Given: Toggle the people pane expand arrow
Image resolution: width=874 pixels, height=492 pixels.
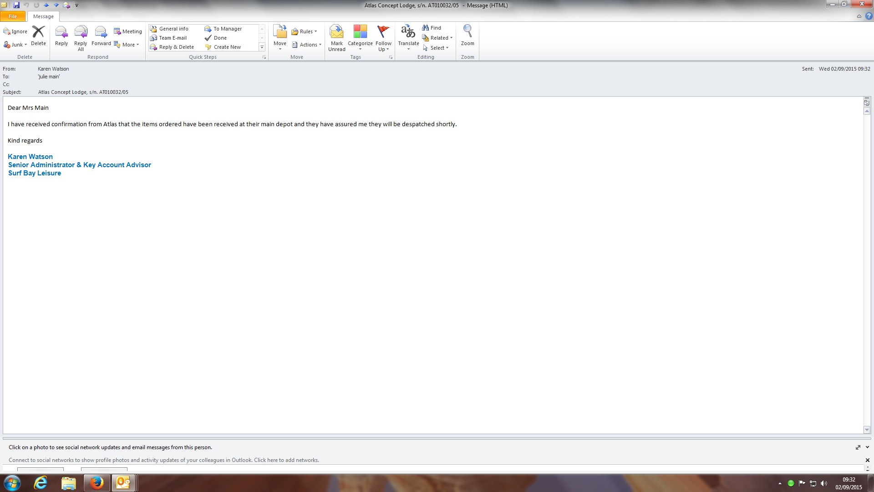Looking at the screenshot, I should [867, 447].
